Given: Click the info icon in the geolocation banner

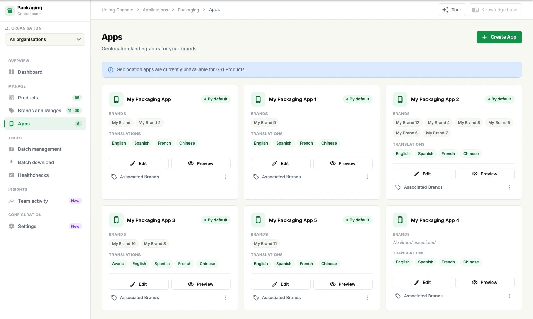Looking at the screenshot, I should click(111, 70).
